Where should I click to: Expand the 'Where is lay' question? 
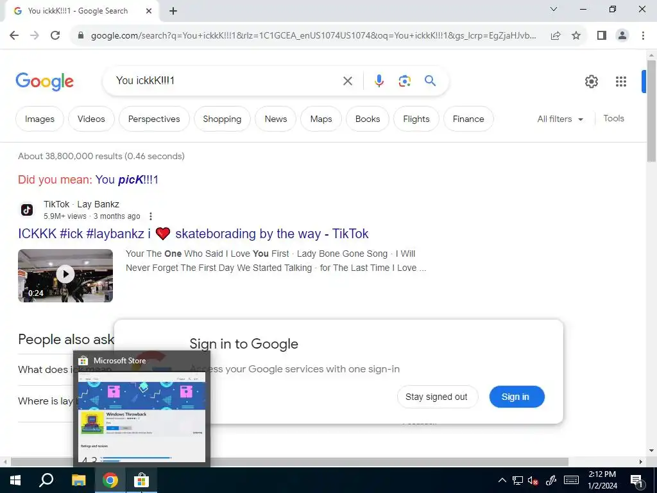tap(46, 401)
